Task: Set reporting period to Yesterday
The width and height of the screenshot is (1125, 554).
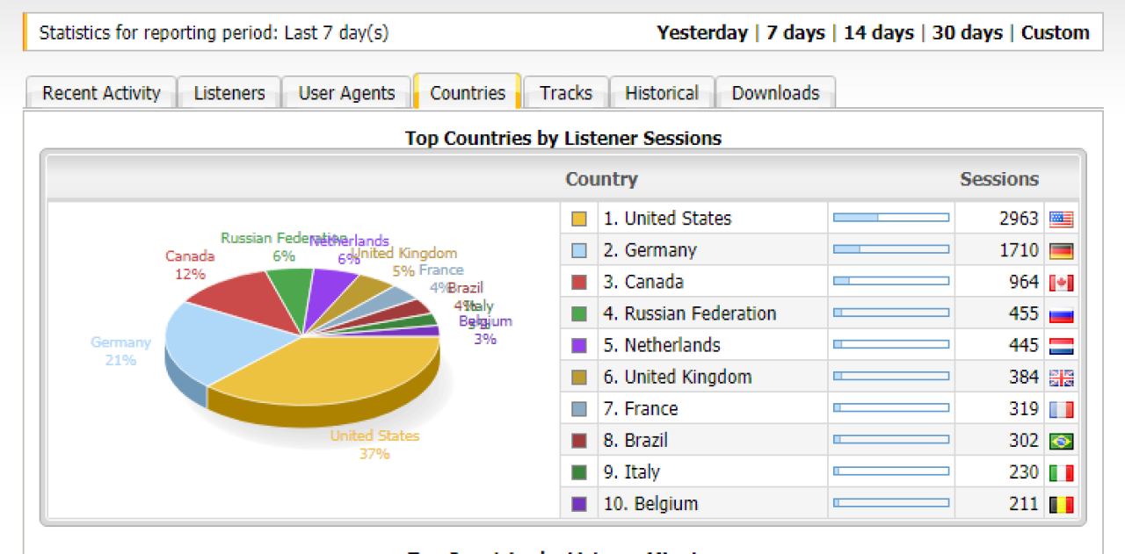Action: [701, 33]
